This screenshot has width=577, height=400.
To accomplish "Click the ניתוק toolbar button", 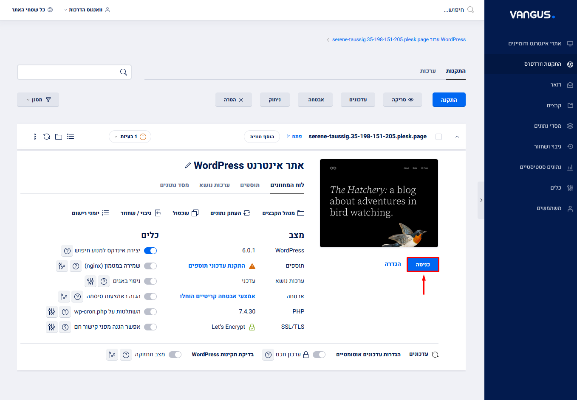I will (x=274, y=100).
